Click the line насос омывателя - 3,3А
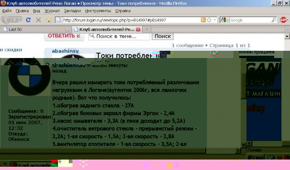This screenshot has width=290, height=170. pyautogui.click(x=119, y=121)
